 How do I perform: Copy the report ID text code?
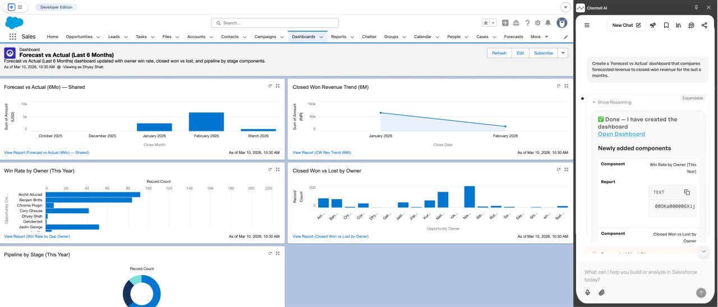tap(687, 192)
